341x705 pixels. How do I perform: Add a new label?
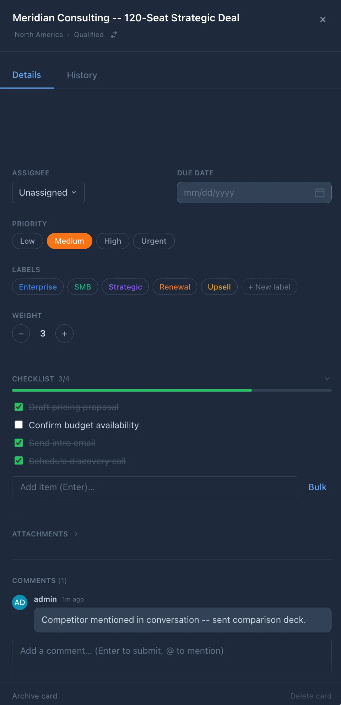click(269, 287)
